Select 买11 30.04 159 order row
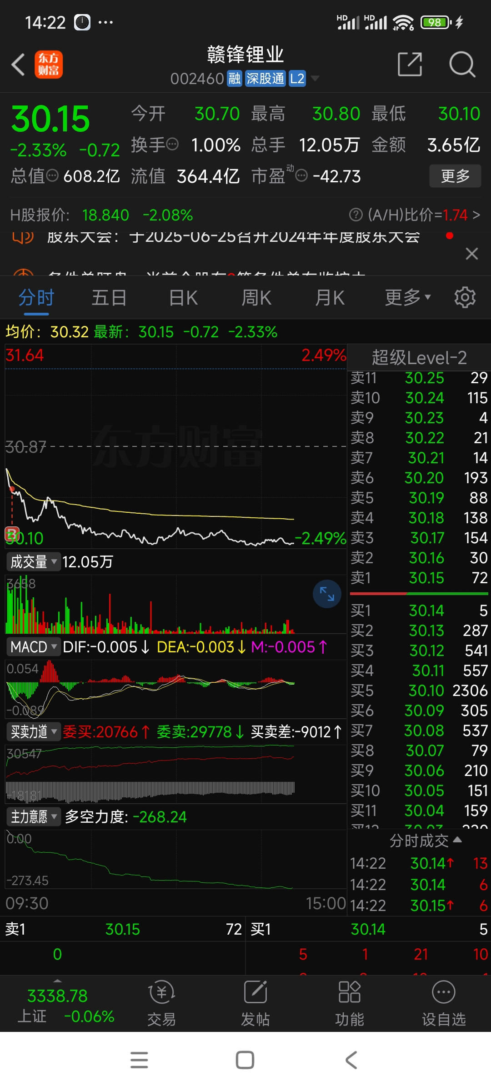This screenshot has width=491, height=1091. (x=419, y=811)
